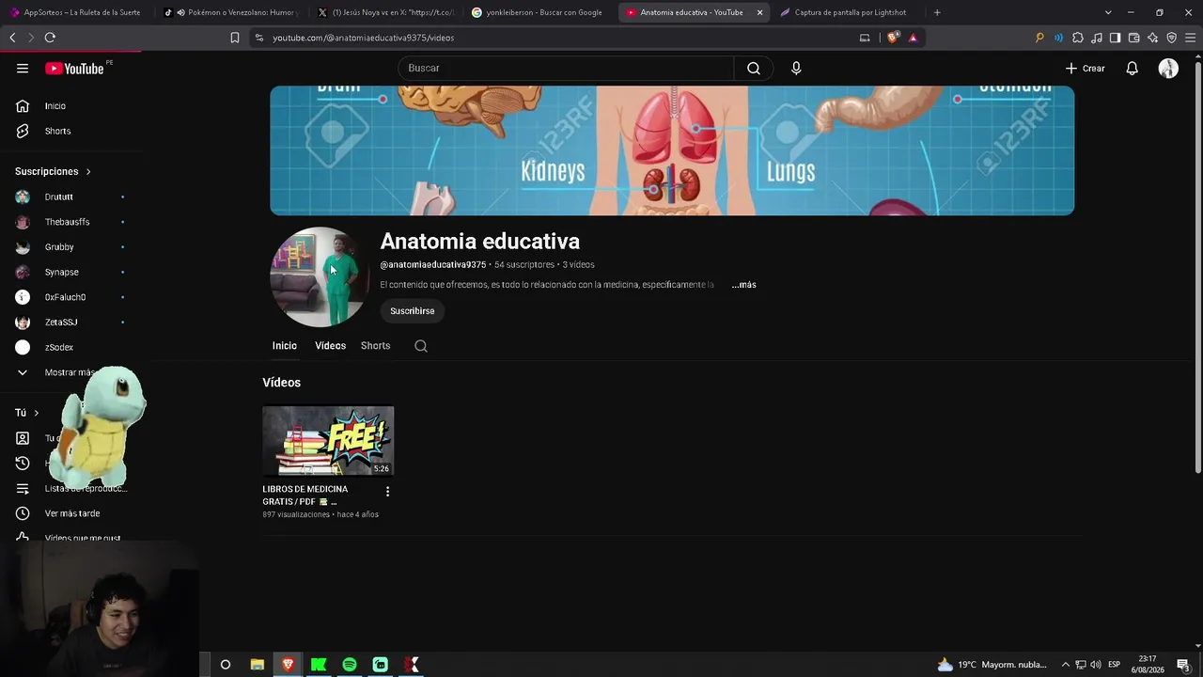Open YouTube notifications bell
This screenshot has width=1203, height=677.
point(1133,69)
